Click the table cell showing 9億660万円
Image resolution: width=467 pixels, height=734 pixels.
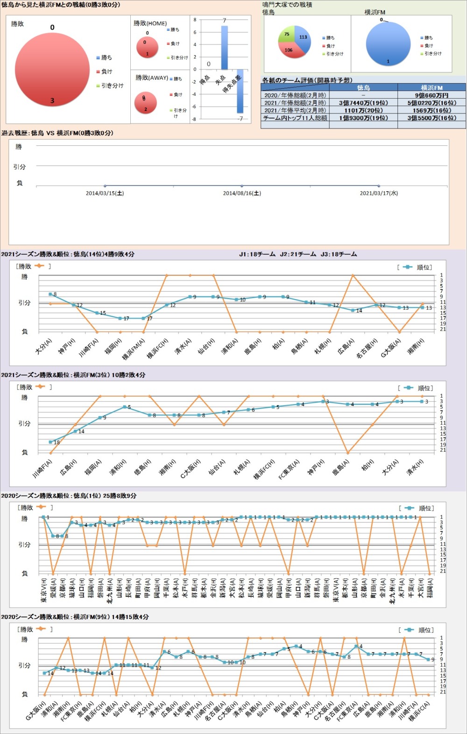click(432, 95)
